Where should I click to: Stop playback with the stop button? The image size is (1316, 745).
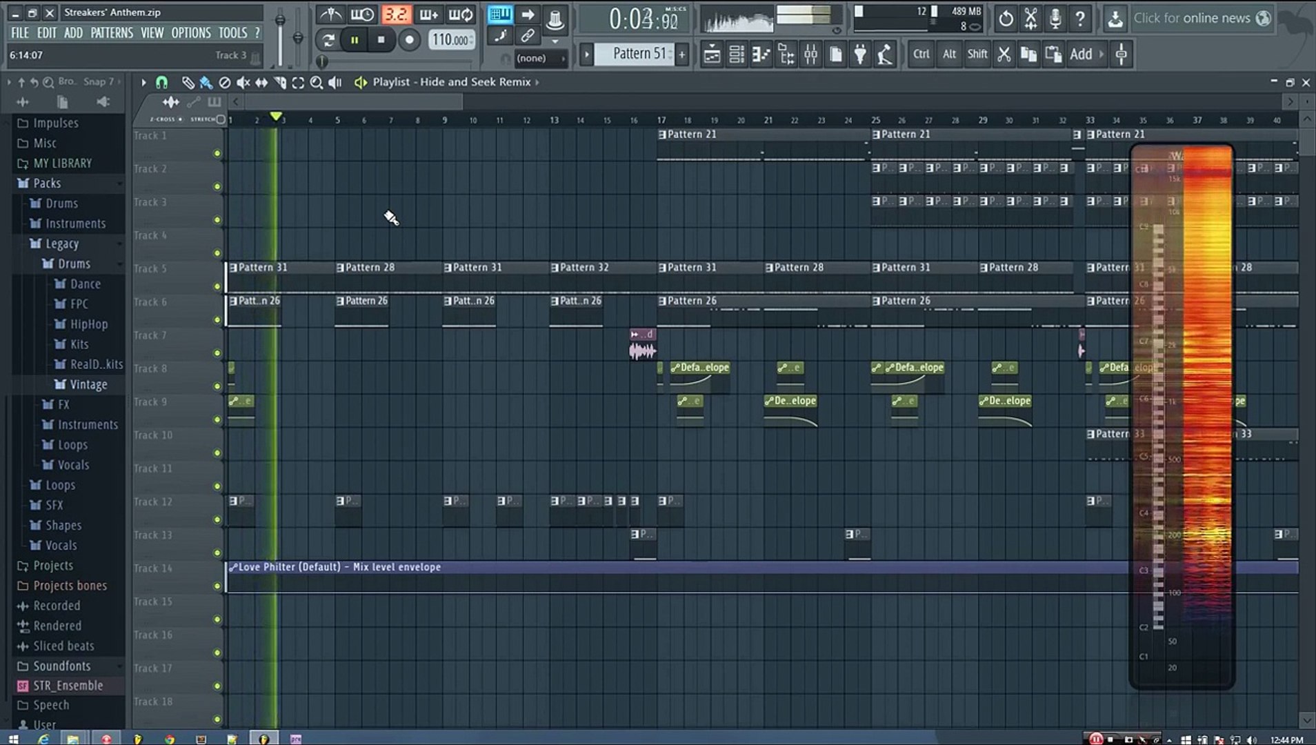tap(381, 40)
